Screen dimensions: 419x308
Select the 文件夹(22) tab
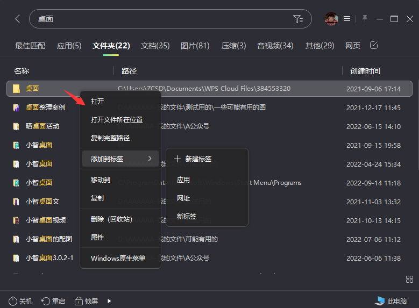point(111,46)
